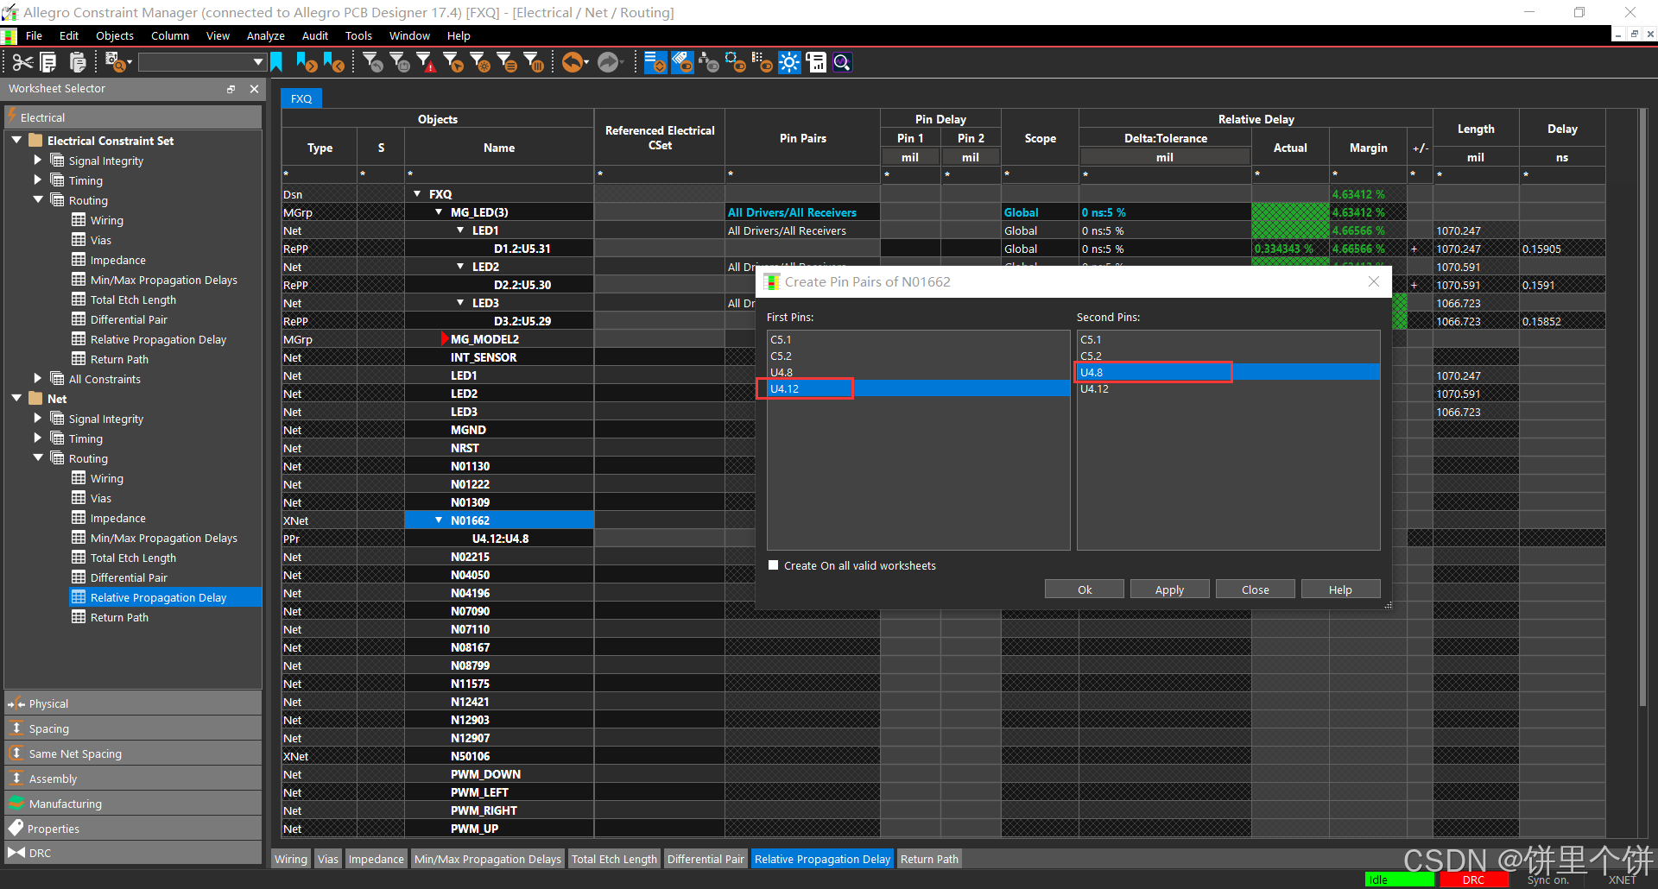Viewport: 1658px width, 889px height.
Task: Click the red DRC status indicator
Action: tap(1473, 880)
